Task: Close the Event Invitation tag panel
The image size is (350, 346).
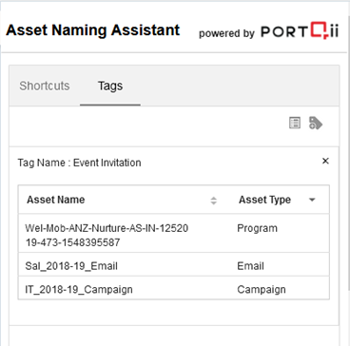Action: [x=325, y=162]
